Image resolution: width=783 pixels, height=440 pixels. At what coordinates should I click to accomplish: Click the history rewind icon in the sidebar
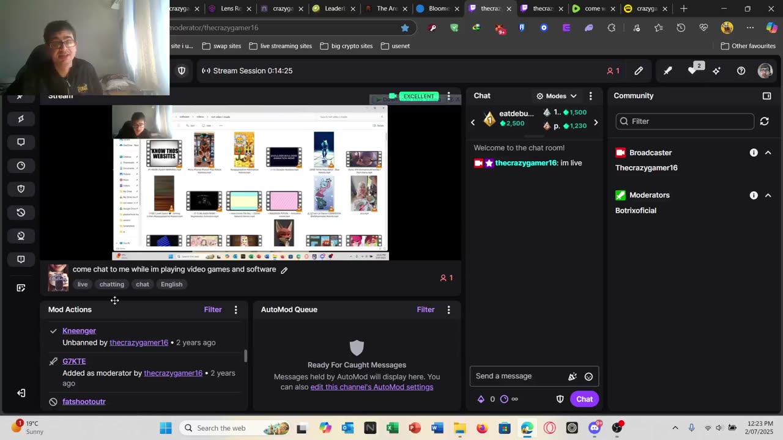[21, 212]
